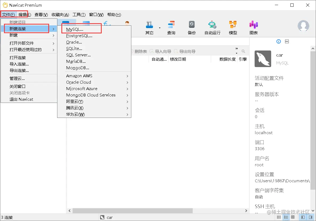Expand the 打开最近使用过的 submenu arrow
The height and width of the screenshot is (221, 316).
click(53, 50)
